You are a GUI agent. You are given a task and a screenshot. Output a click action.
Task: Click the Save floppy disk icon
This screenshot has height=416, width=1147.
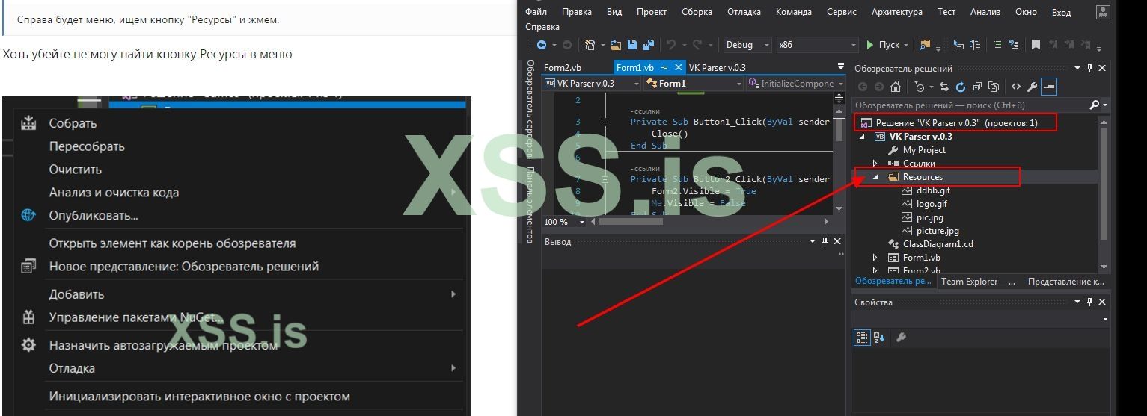pyautogui.click(x=632, y=45)
